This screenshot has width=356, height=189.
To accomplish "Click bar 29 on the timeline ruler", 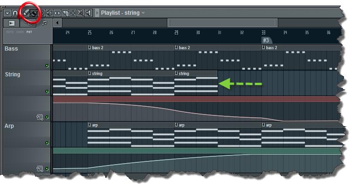I will 177,33.
